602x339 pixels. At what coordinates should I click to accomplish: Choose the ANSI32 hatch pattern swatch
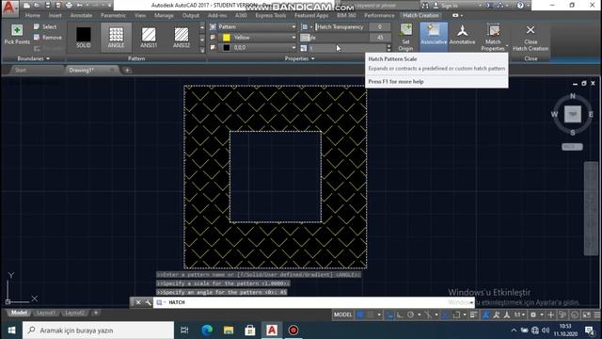pyautogui.click(x=182, y=38)
